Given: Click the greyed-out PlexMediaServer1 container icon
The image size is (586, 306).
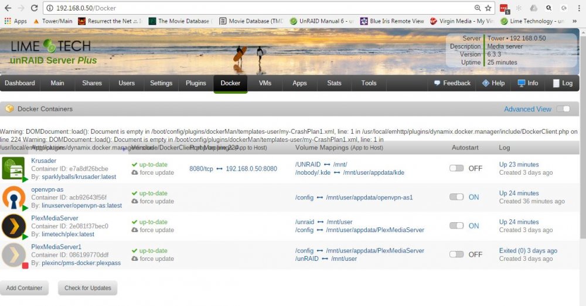Looking at the screenshot, I should (13, 255).
